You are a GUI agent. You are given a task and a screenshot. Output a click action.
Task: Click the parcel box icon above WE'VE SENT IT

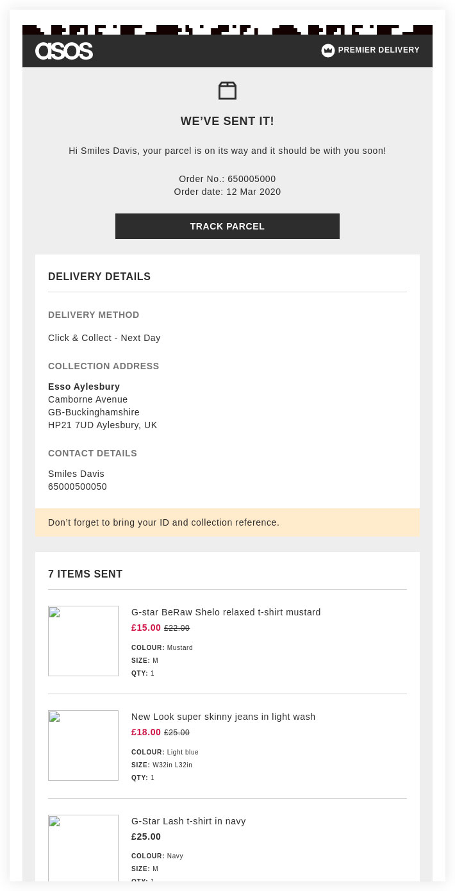[227, 90]
